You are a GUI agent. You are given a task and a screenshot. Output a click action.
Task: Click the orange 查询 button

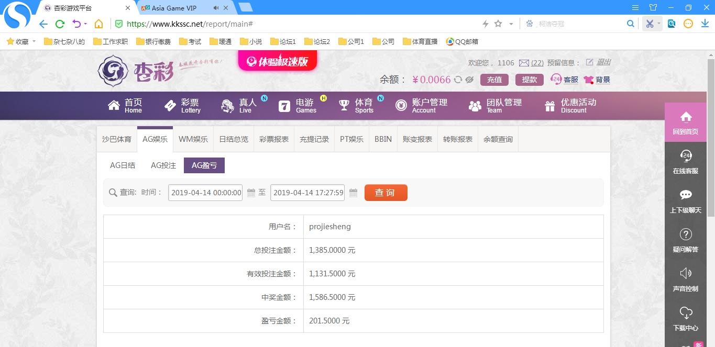(x=386, y=193)
